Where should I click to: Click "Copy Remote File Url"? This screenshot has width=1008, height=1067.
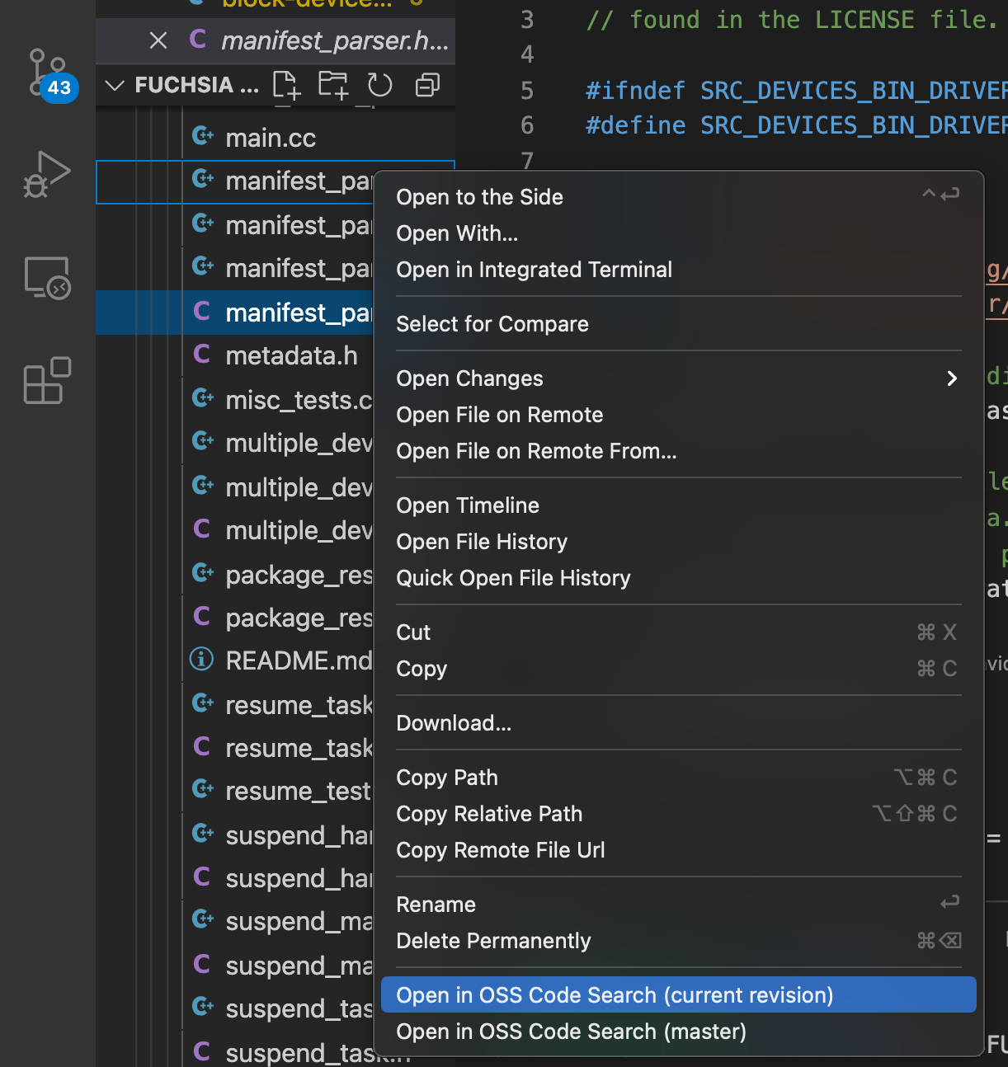(501, 850)
